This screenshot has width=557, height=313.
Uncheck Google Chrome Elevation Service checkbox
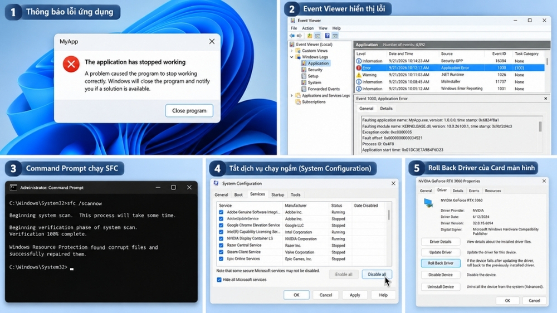click(x=221, y=225)
